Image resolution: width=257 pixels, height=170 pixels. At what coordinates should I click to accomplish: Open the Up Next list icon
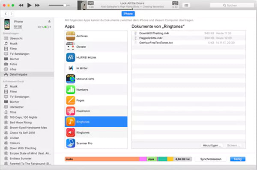186,6
